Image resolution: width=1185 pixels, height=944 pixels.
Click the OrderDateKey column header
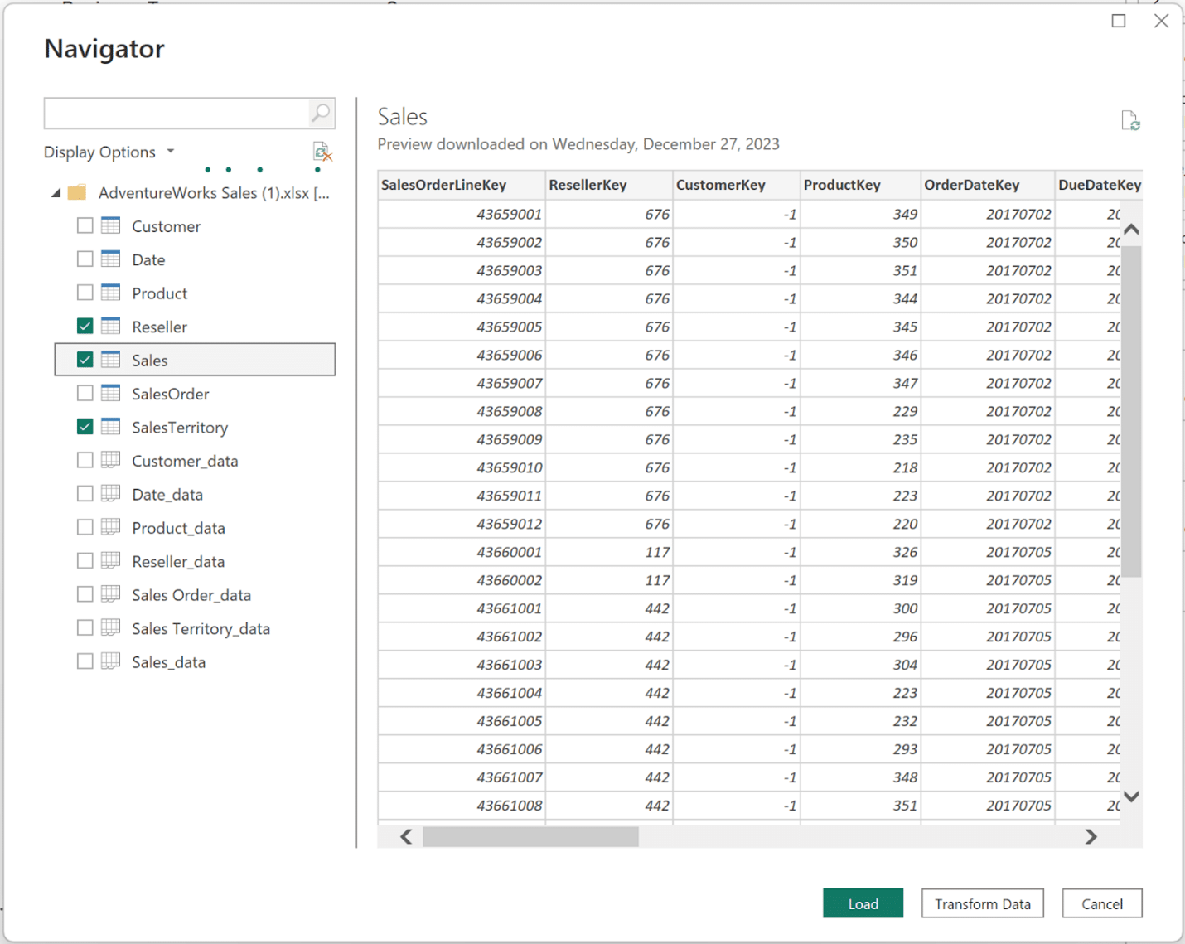click(x=988, y=185)
